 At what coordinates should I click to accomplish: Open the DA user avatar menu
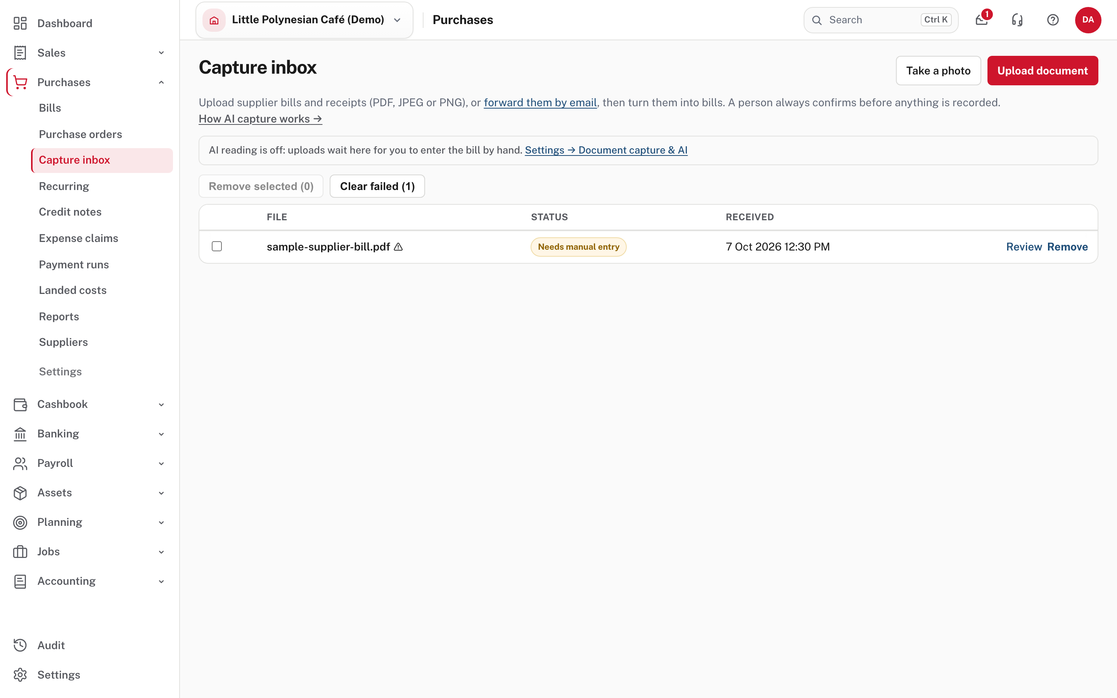1088,20
